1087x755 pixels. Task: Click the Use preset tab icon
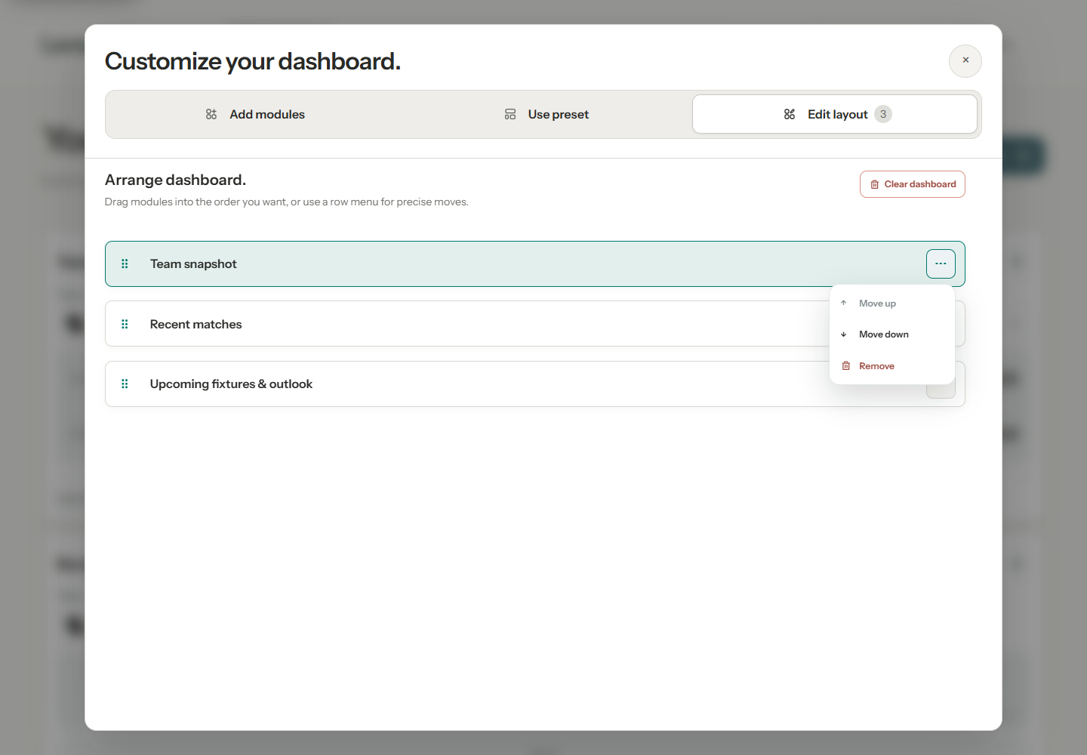[510, 114]
